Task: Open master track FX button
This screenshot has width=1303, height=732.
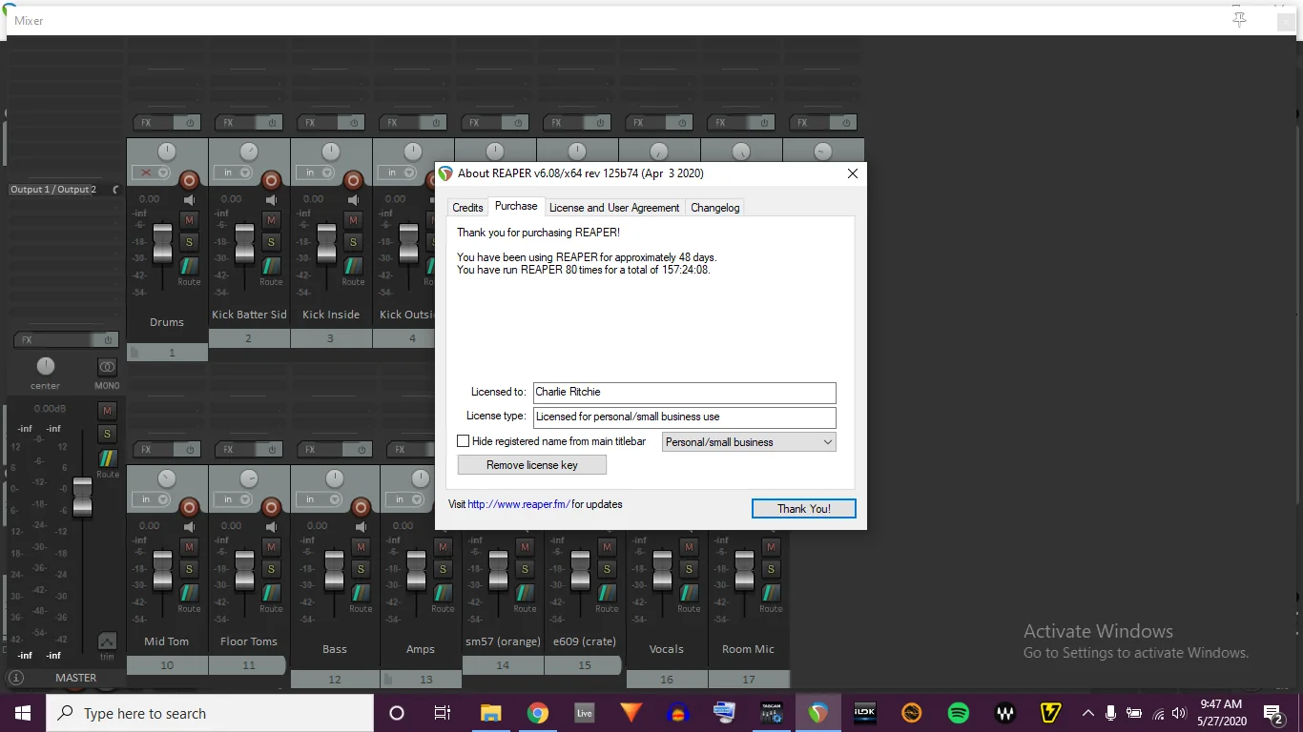Action: pyautogui.click(x=53, y=340)
